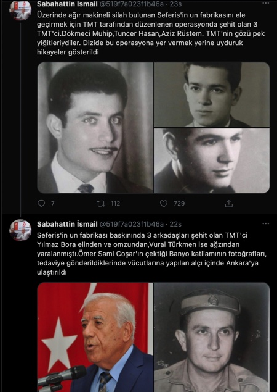The height and width of the screenshot is (392, 277).
Task: Share the first tweet via share icon
Action: 228,204
